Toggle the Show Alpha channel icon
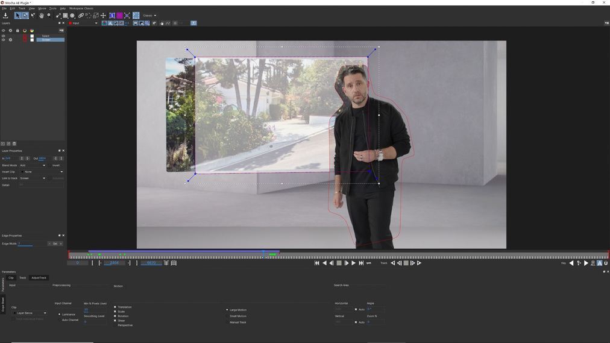Screen dimensions: 610x343 click(x=110, y=23)
